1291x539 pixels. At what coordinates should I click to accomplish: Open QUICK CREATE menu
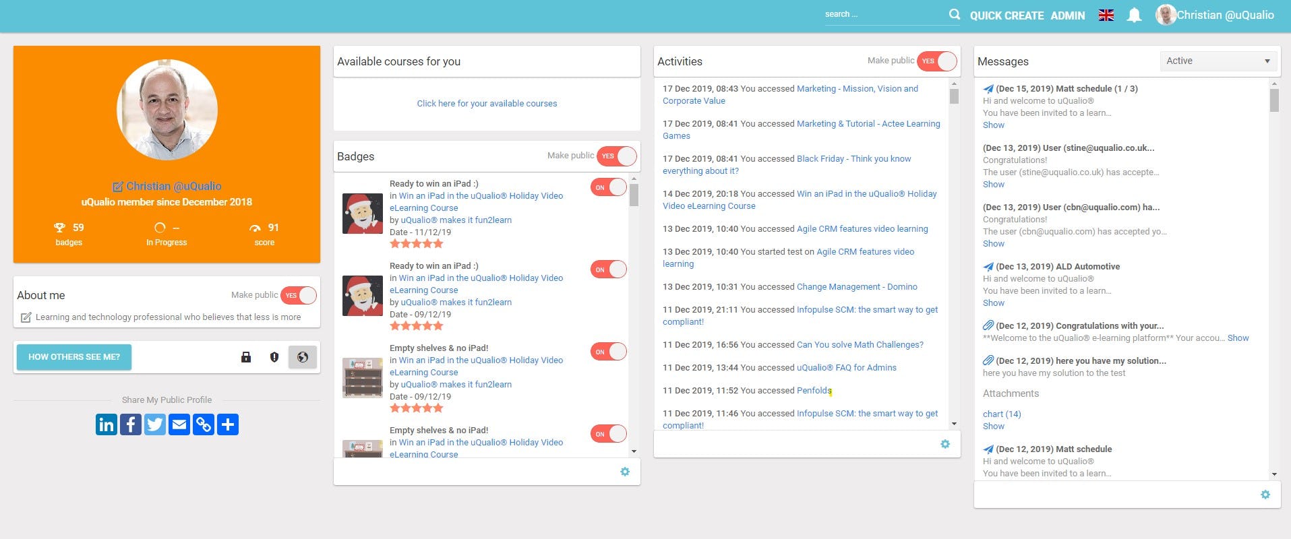[1007, 15]
